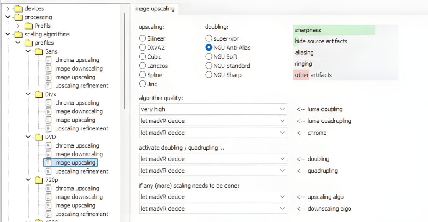Click the Divx profile folder icon
Image resolution: width=428 pixels, height=222 pixels.
coord(38,94)
